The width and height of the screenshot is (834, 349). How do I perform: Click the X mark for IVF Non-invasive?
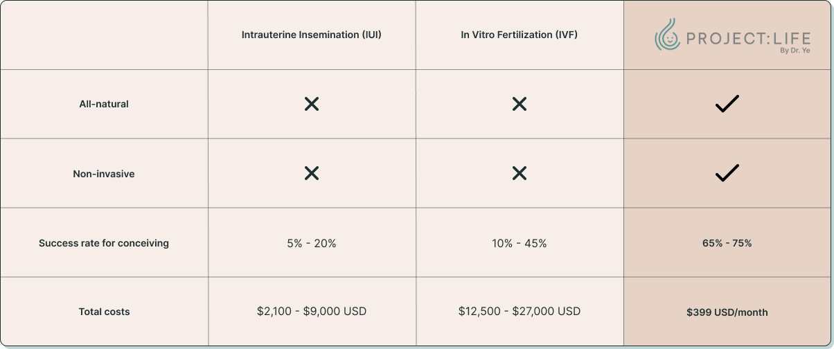coord(520,173)
